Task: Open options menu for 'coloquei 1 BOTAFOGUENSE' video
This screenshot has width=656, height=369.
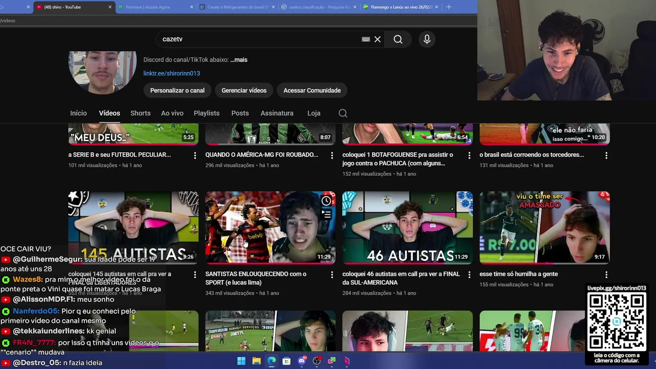Action: pos(469,155)
